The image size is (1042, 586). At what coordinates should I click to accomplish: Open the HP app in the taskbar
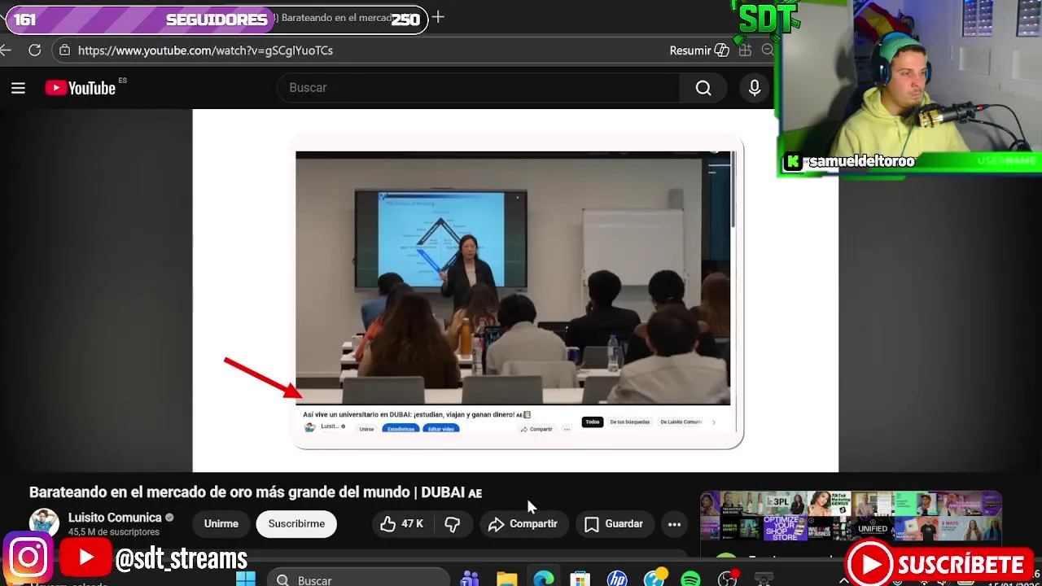617,579
